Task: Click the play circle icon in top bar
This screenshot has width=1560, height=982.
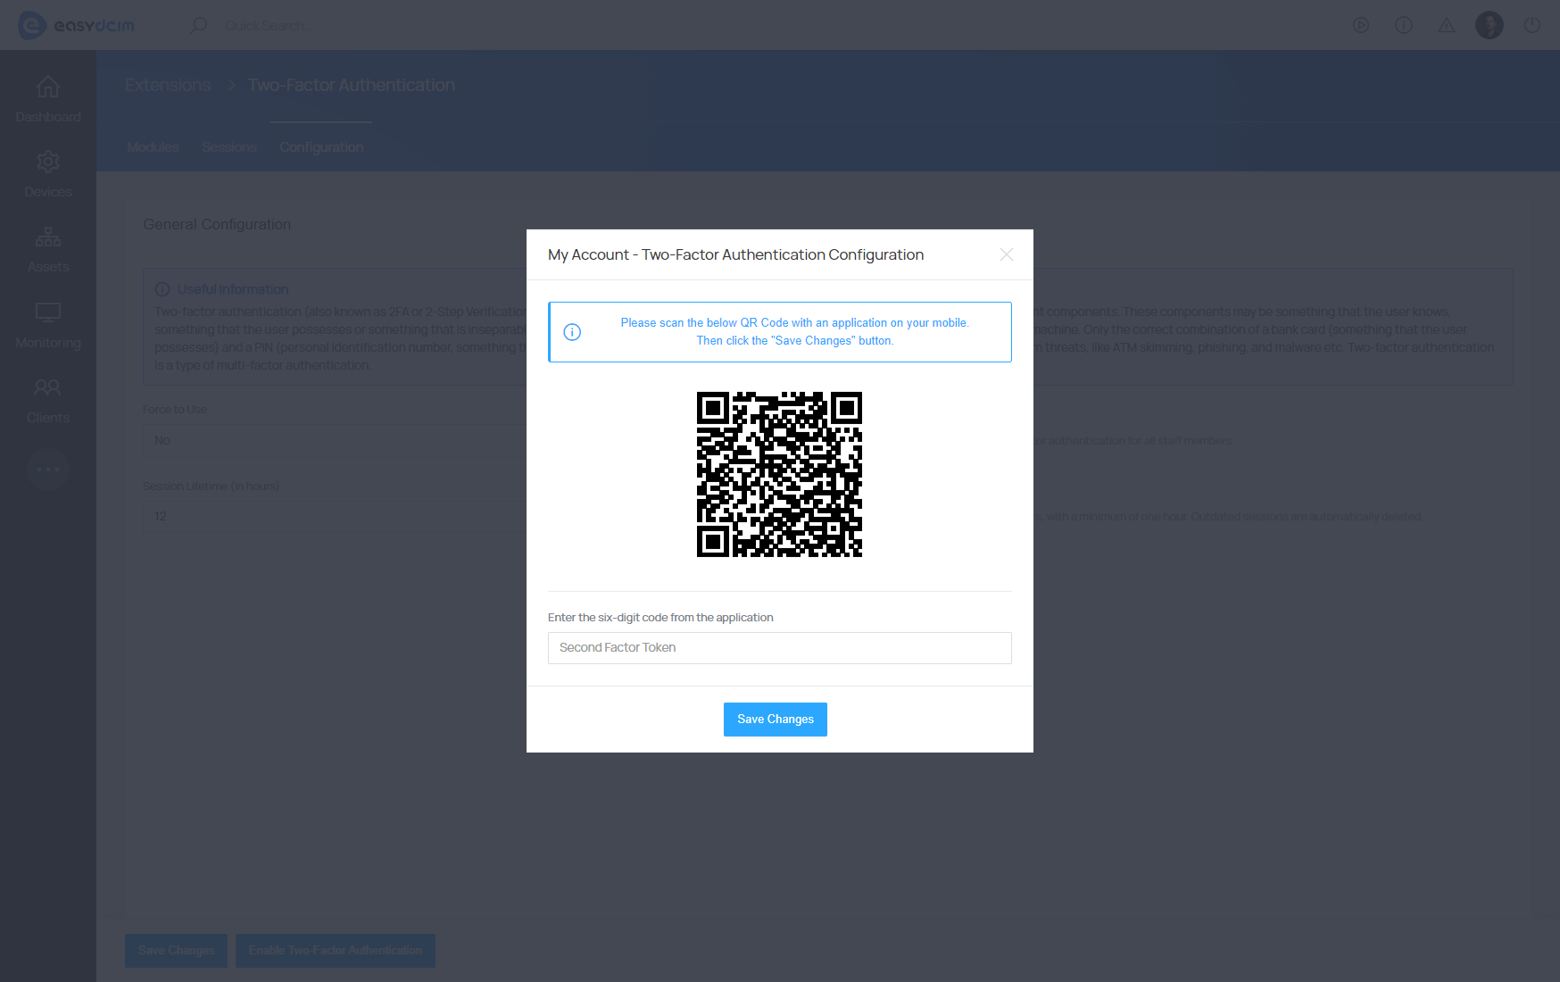Action: (x=1361, y=25)
